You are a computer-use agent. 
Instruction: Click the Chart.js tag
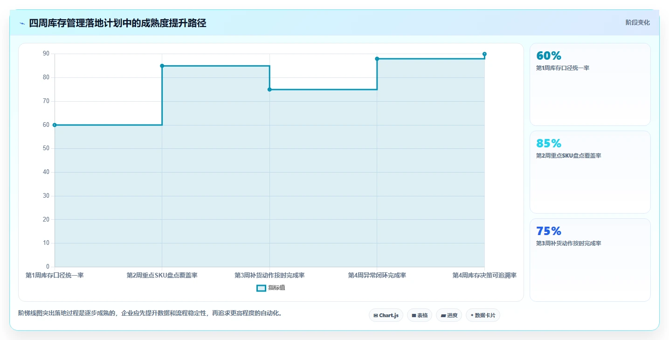tap(386, 315)
